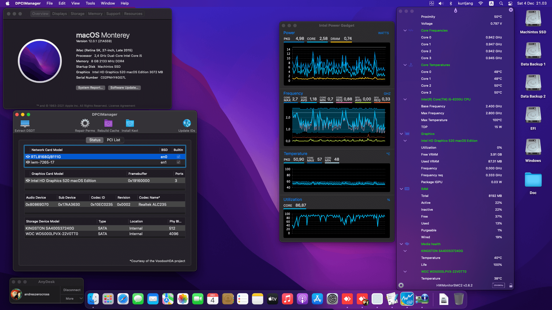Open Machintos SSD desktop drive

533,19
